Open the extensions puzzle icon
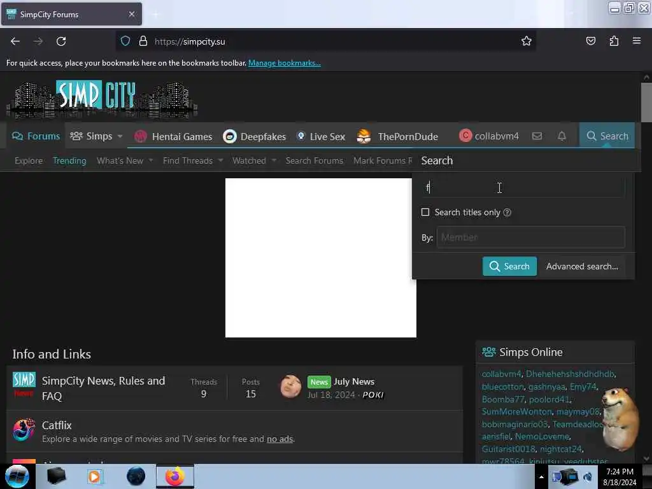 coord(614,41)
